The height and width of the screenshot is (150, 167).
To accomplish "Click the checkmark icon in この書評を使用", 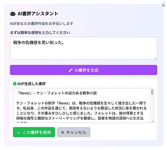I will 19,132.
